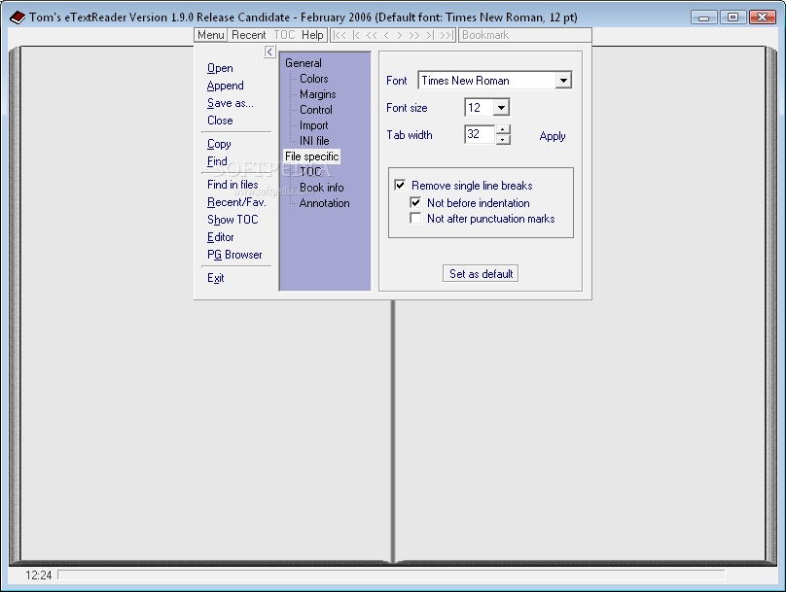
Task: Go to chapter start with |< button
Action: tap(356, 35)
